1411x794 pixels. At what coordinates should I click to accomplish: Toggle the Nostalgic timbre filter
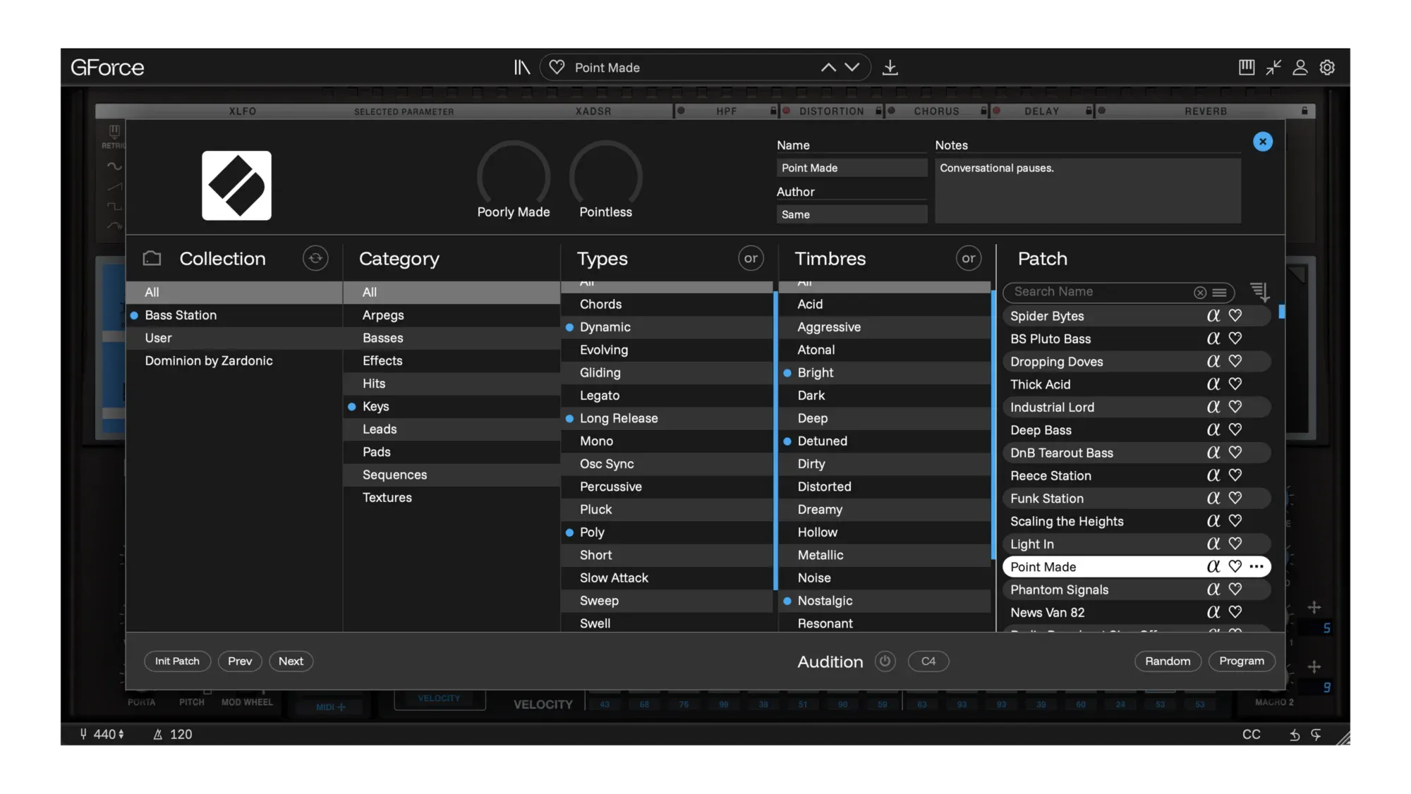[885, 601]
